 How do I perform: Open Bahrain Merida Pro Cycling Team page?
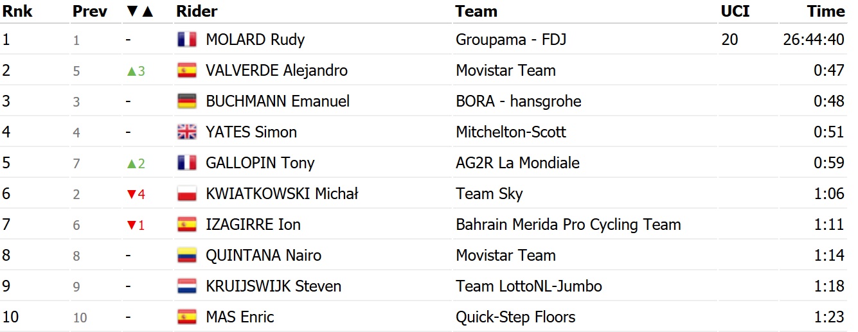pyautogui.click(x=568, y=225)
